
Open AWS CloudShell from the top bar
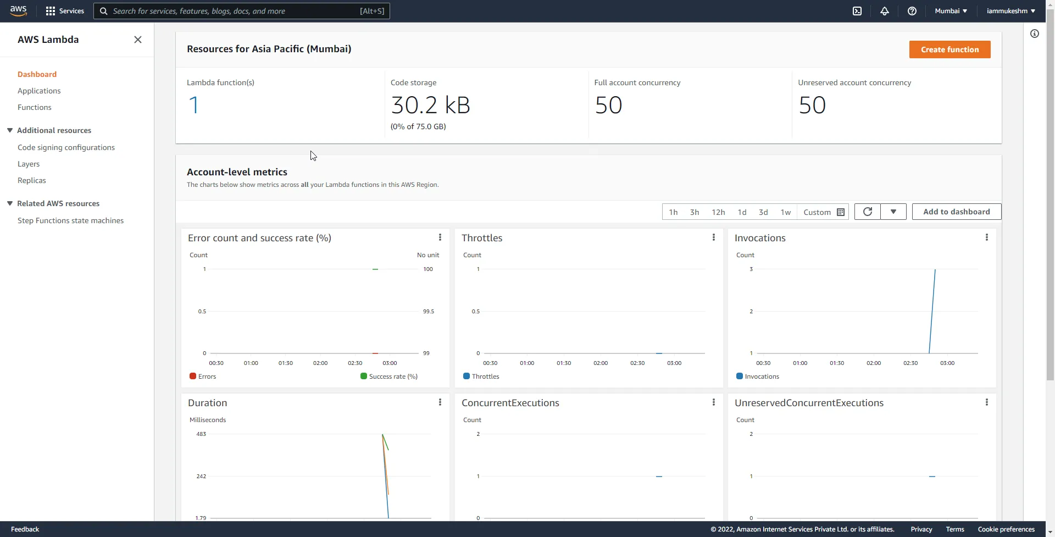[x=857, y=11]
